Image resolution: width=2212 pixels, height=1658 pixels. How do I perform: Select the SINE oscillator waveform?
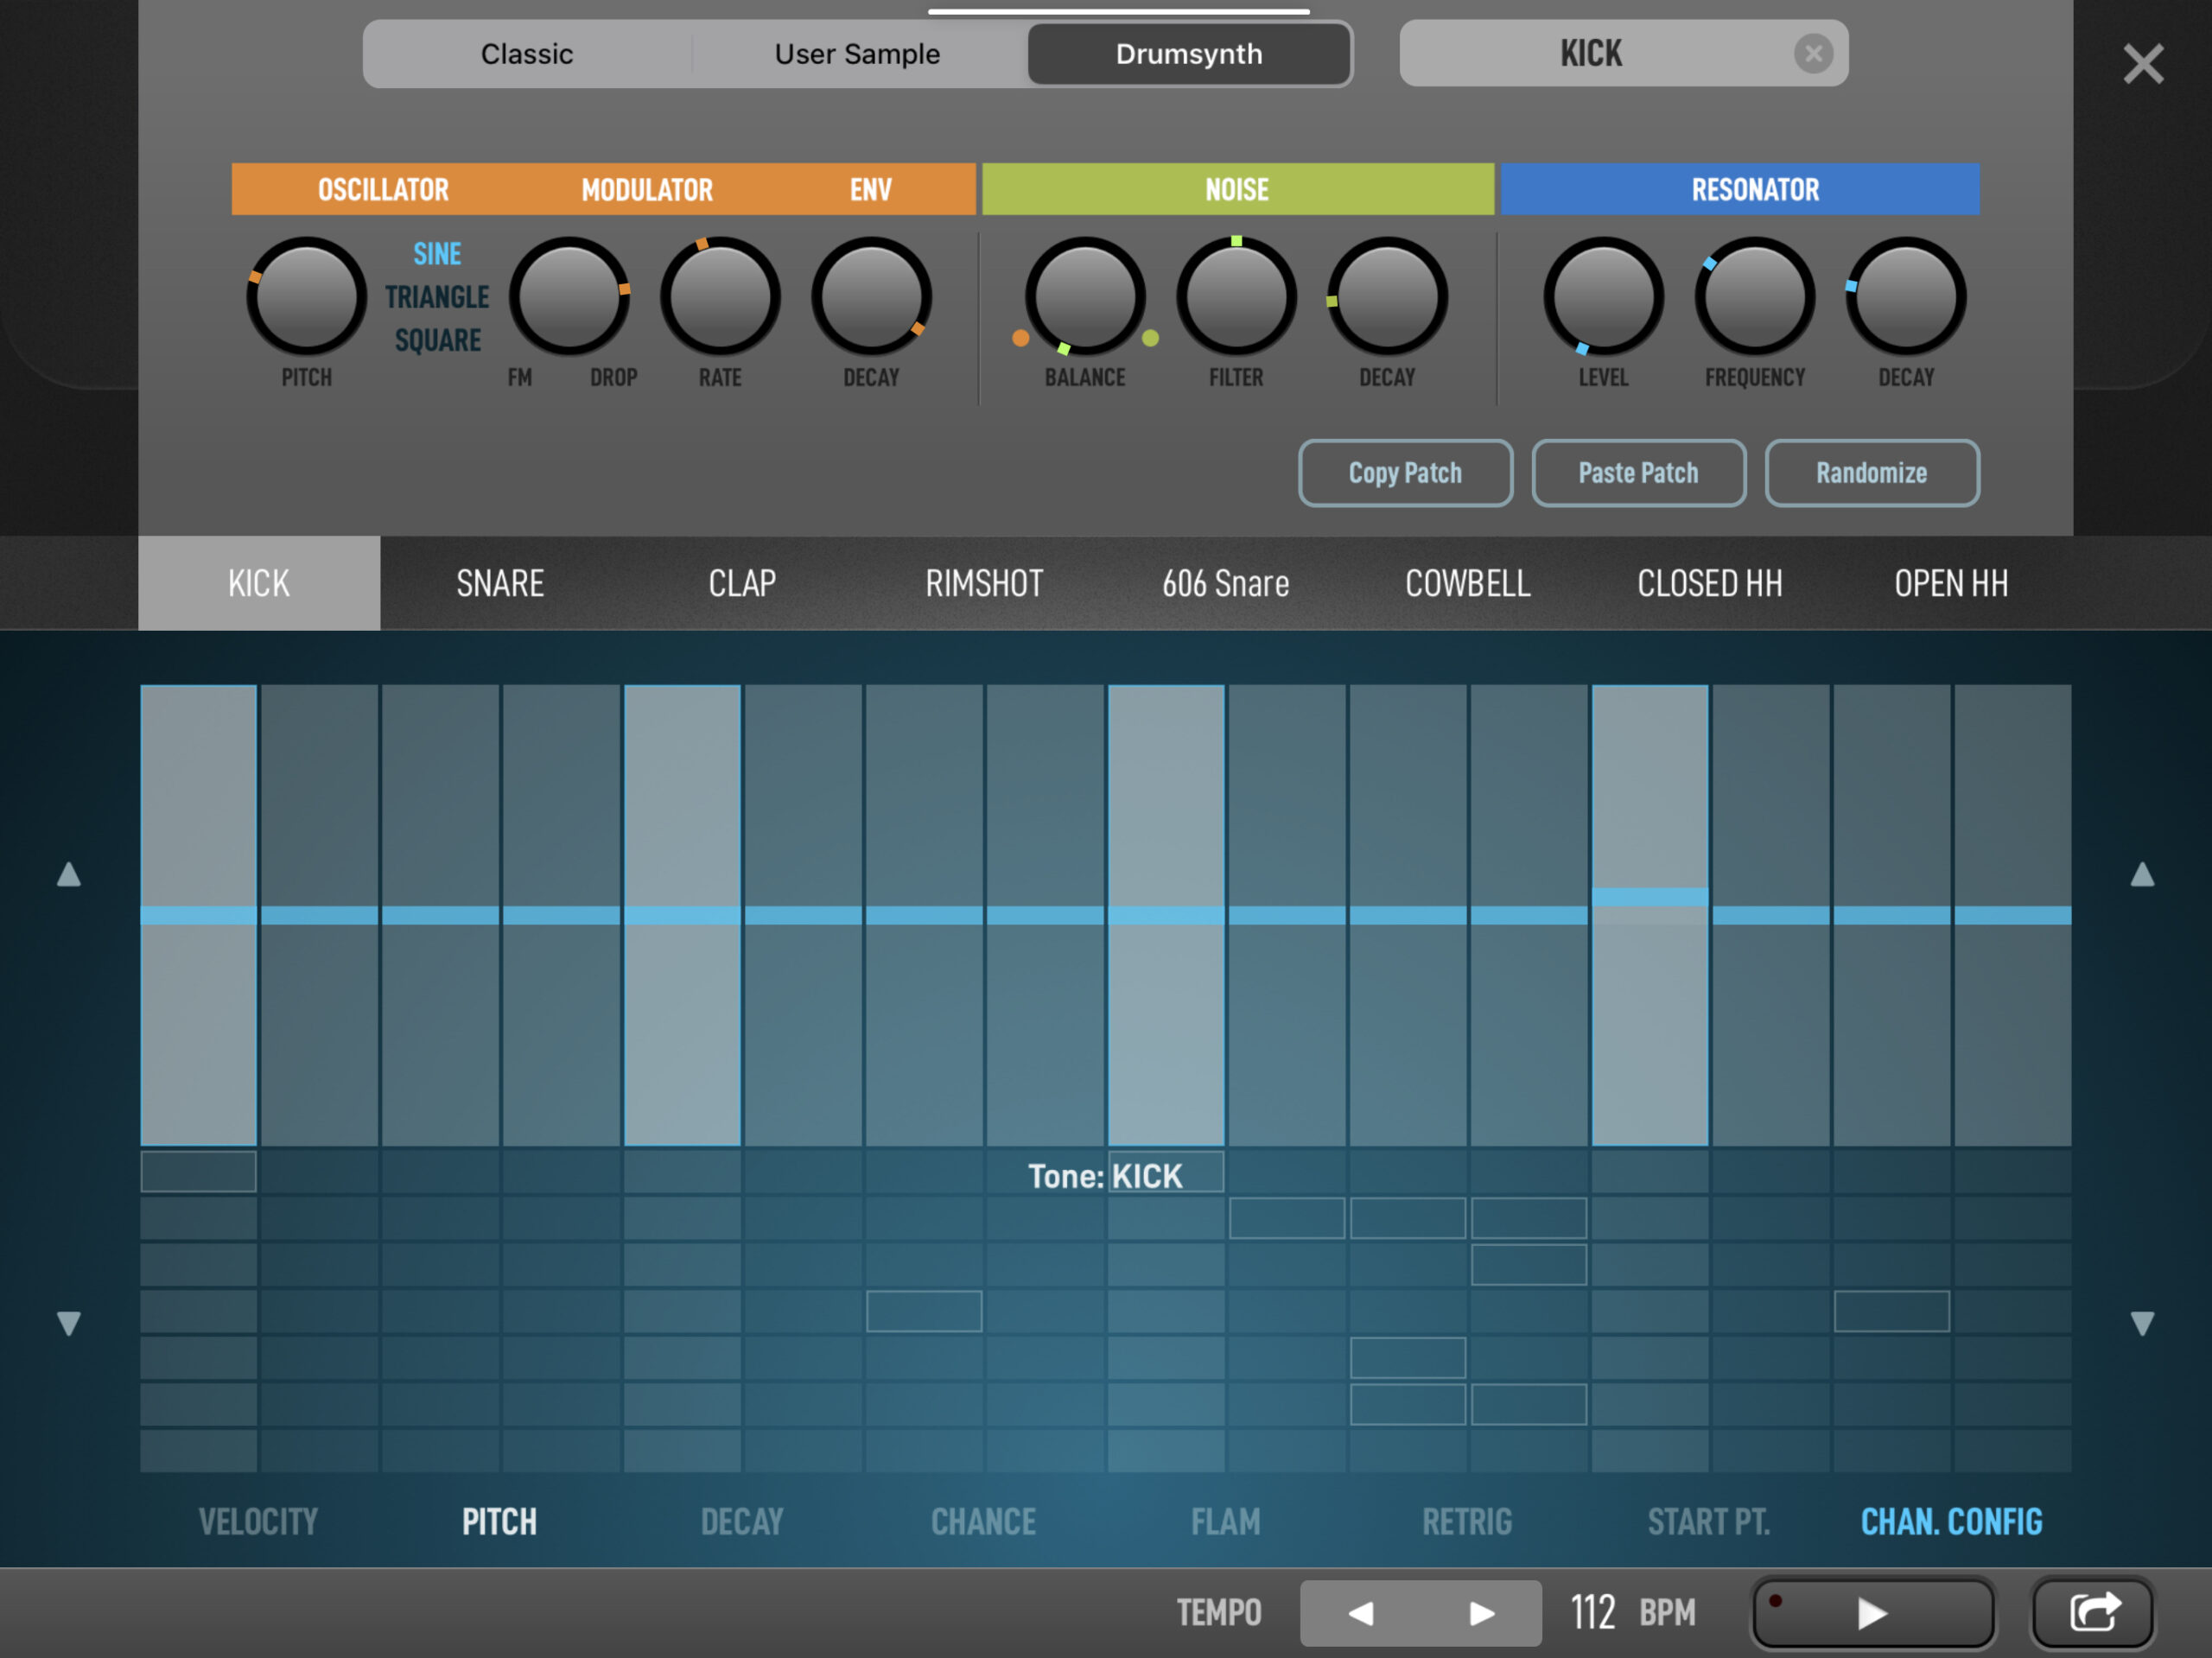pyautogui.click(x=437, y=253)
